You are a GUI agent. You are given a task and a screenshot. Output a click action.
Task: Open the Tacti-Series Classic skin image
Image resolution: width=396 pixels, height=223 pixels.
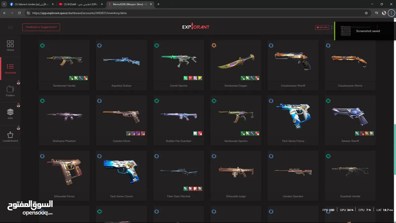(x=121, y=172)
